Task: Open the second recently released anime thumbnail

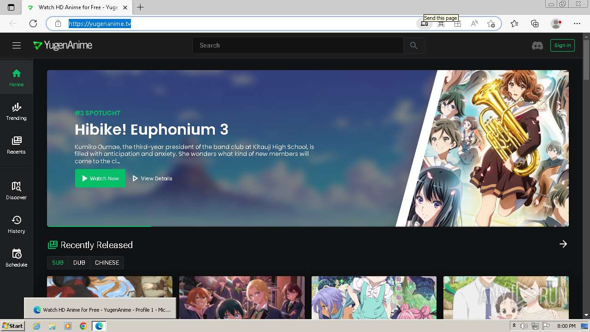Action: tap(242, 297)
